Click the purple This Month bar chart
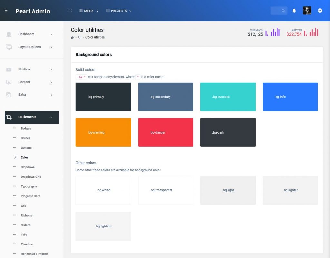This screenshot has width=330, height=258. 273,32
